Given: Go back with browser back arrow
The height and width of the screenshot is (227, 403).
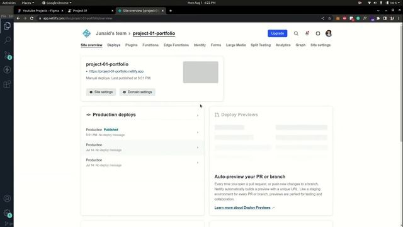Looking at the screenshot, I should [18, 18].
